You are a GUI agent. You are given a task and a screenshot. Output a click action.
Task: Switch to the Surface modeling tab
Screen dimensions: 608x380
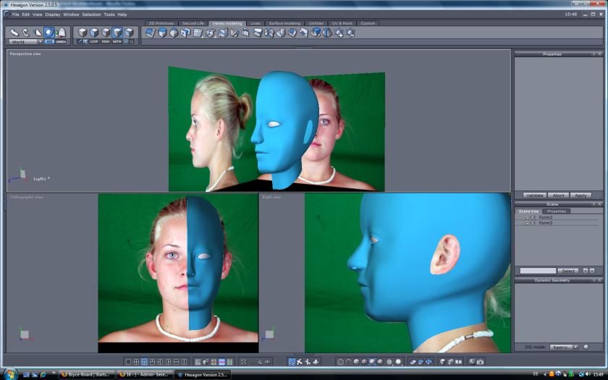tap(284, 23)
